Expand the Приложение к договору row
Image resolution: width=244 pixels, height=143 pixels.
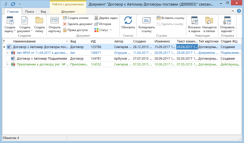tap(8, 64)
